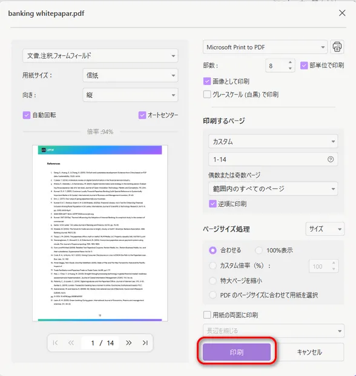Enable グレースケール (白黒) で印刷
This screenshot has width=356, height=376.
click(x=207, y=94)
